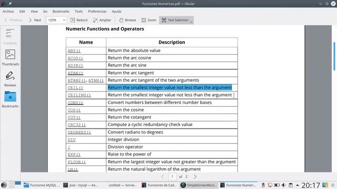Click the highlighted CEIL description text
The image size is (337, 189).
170,88
